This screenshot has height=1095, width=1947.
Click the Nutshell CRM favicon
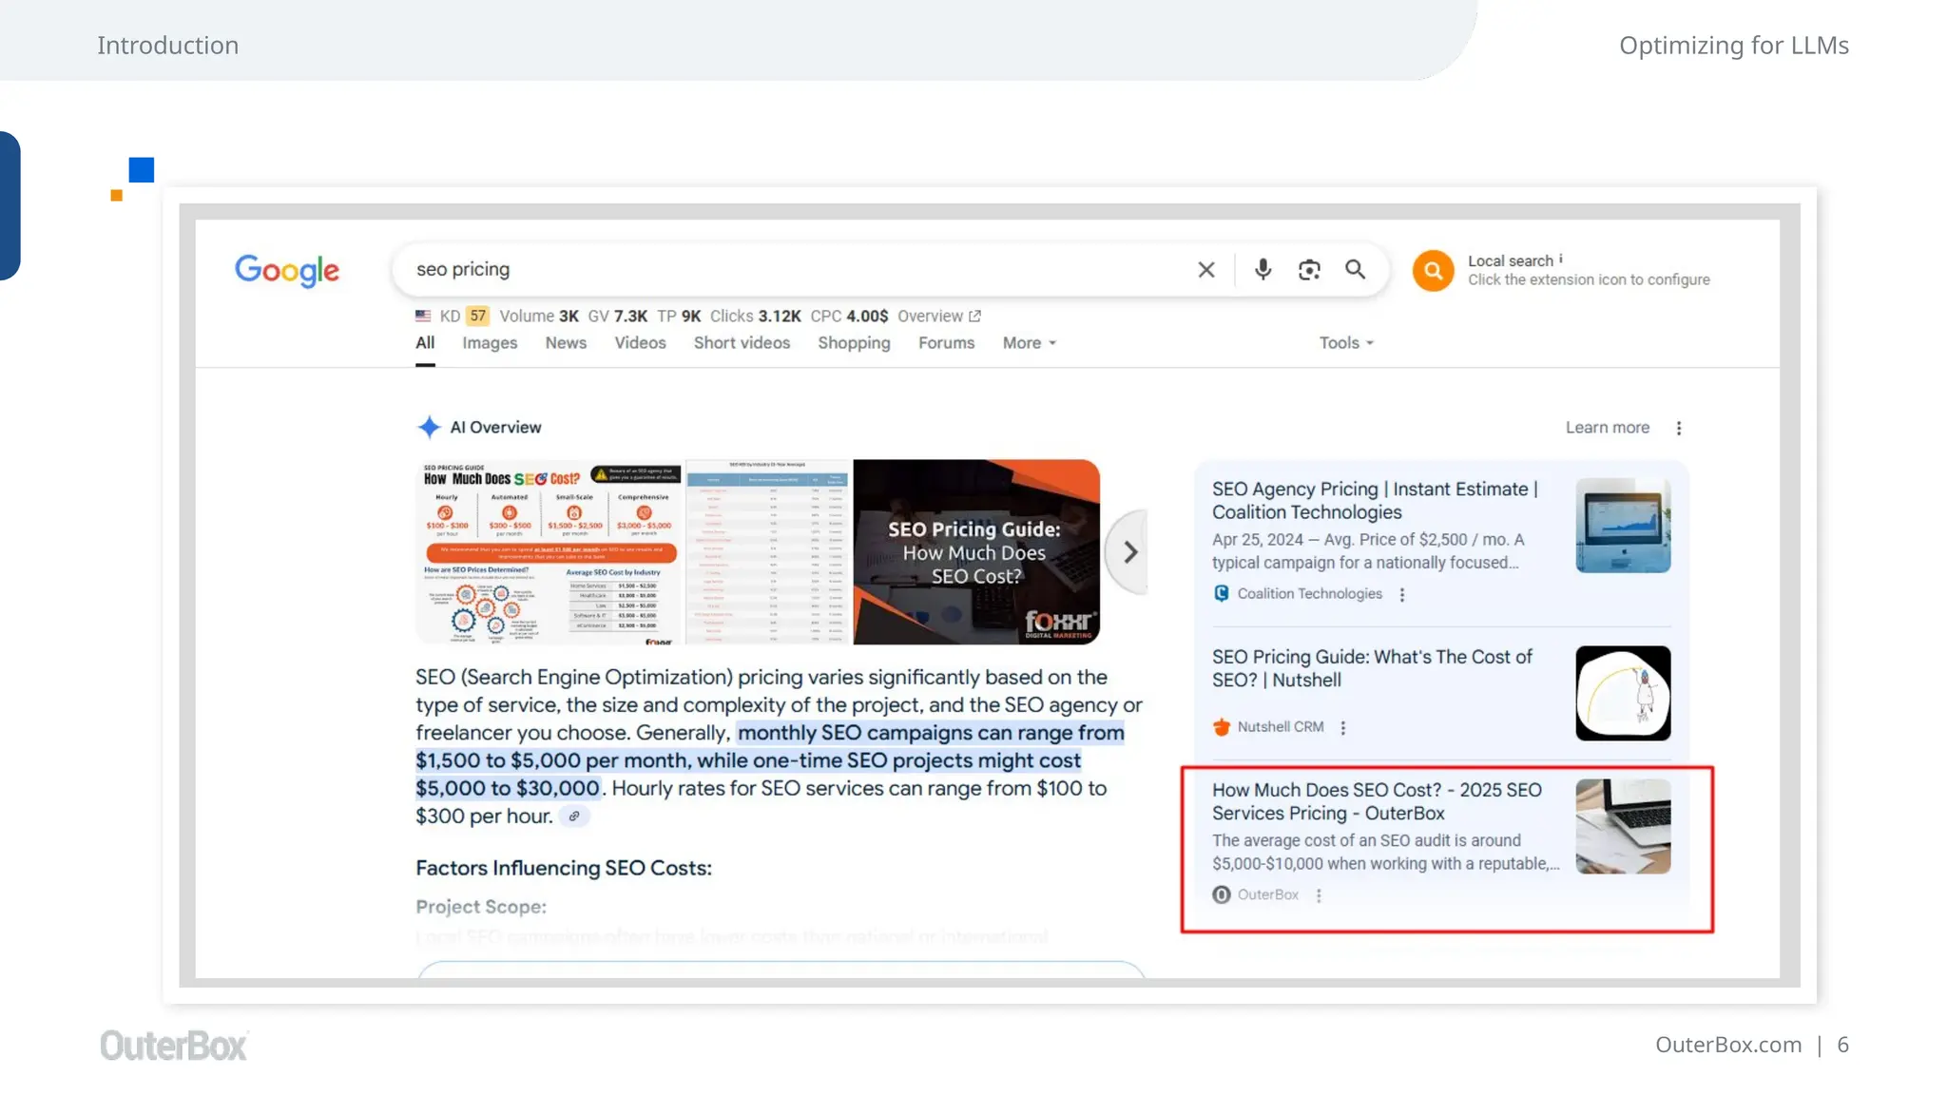[x=1222, y=727]
